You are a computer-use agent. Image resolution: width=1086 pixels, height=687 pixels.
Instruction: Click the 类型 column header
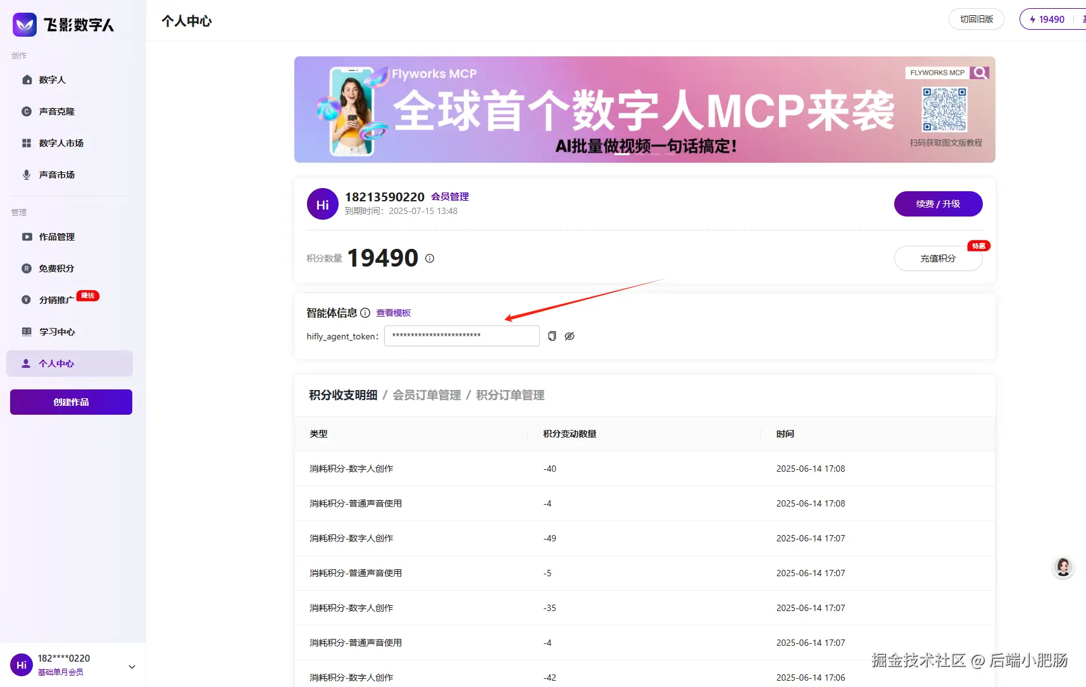click(x=319, y=434)
